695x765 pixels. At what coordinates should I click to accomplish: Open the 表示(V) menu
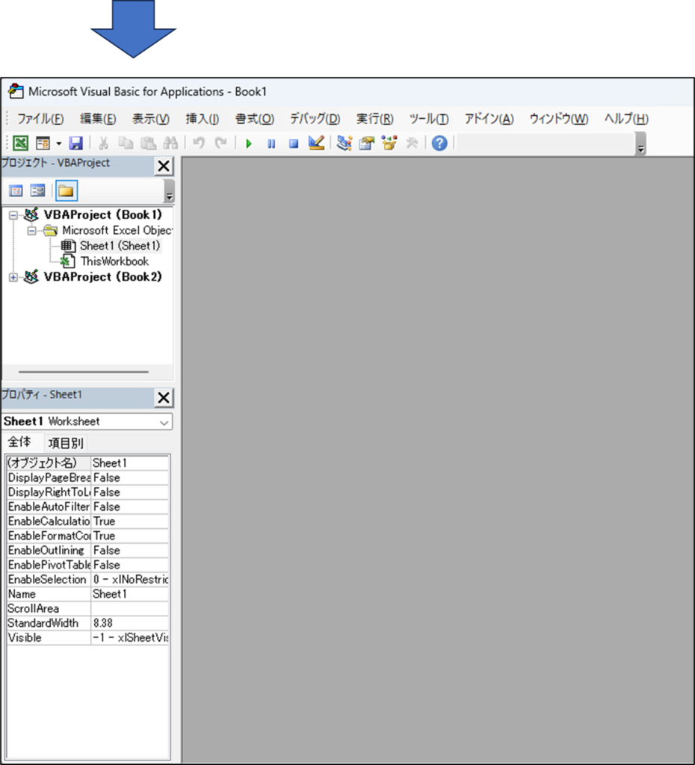(x=151, y=119)
